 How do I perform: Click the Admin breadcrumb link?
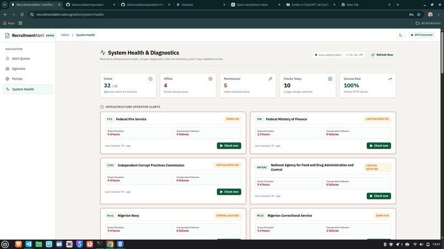pos(65,35)
